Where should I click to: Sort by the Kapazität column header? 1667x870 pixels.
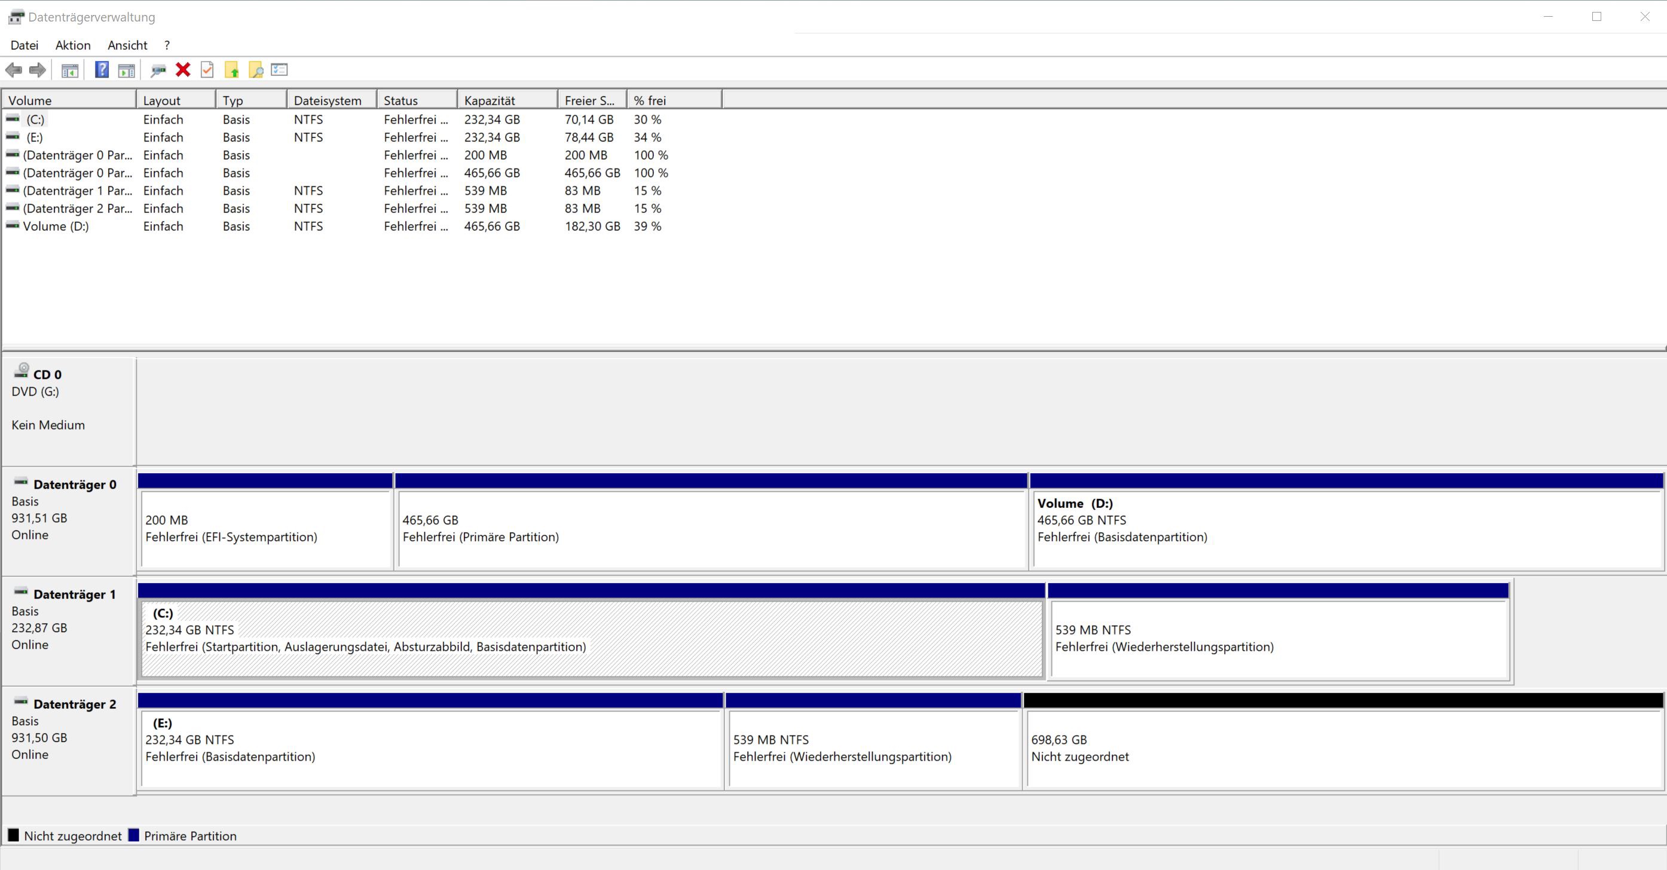pos(508,100)
